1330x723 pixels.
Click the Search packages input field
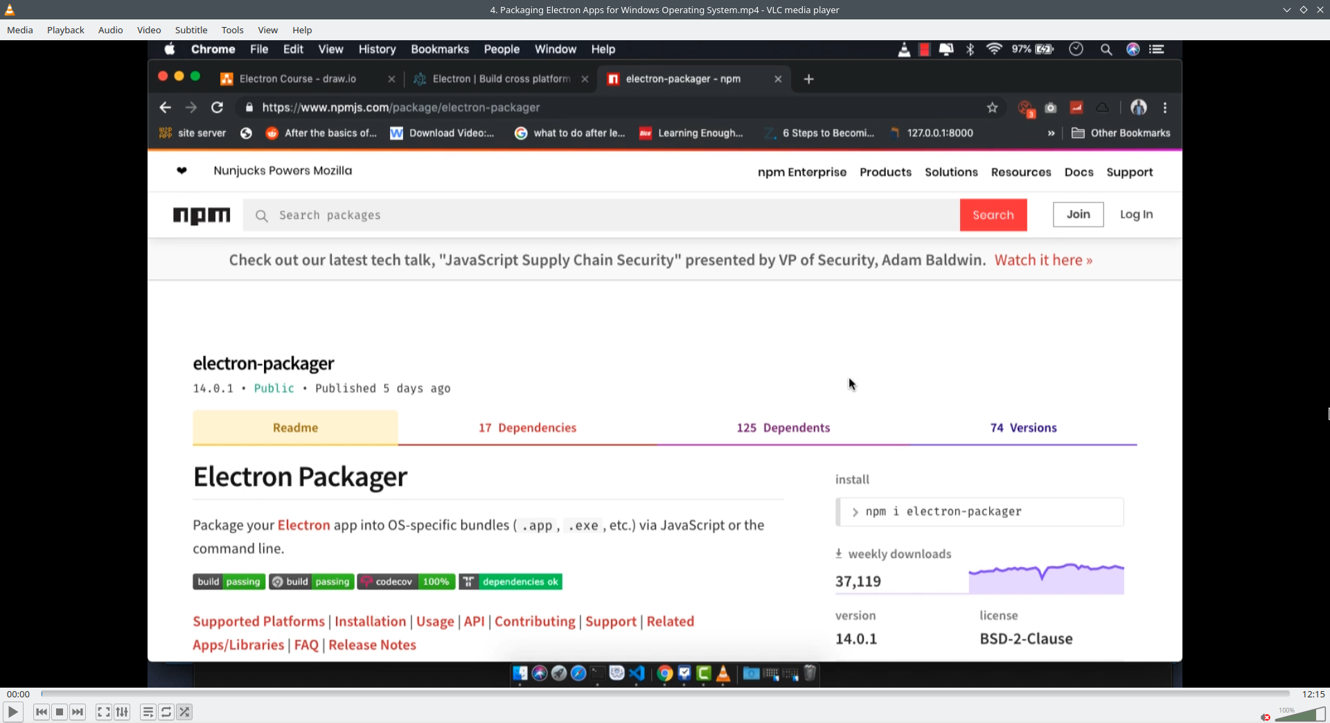(x=601, y=215)
